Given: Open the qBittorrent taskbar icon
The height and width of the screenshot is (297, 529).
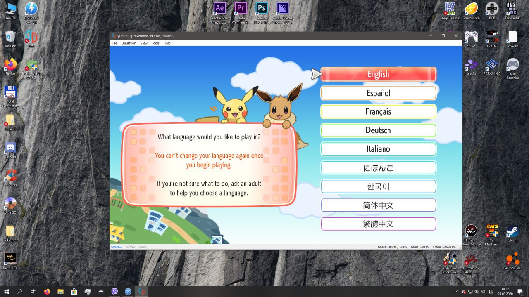Looking at the screenshot, I should pos(128,291).
